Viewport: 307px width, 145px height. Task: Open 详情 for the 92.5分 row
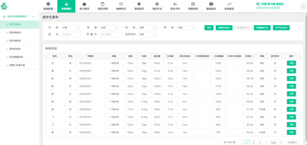click(x=291, y=94)
